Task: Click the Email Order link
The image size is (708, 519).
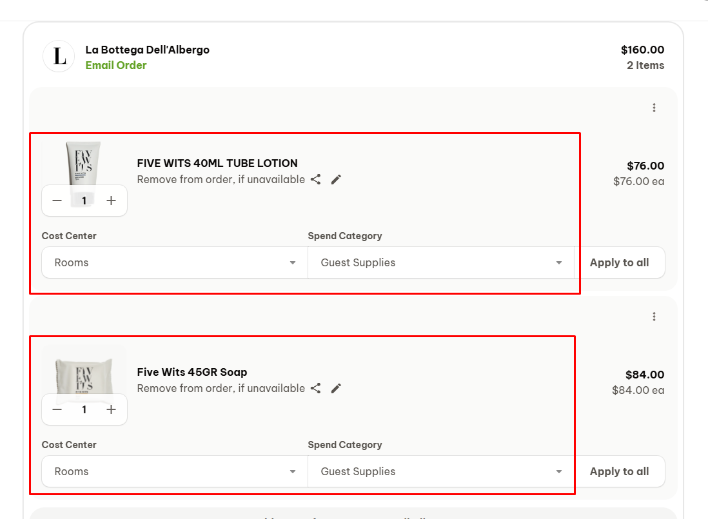Action: [116, 65]
